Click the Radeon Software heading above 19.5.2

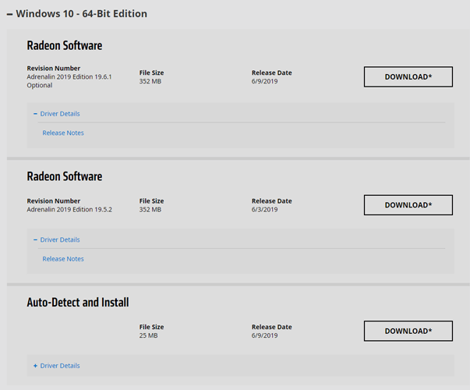65,176
